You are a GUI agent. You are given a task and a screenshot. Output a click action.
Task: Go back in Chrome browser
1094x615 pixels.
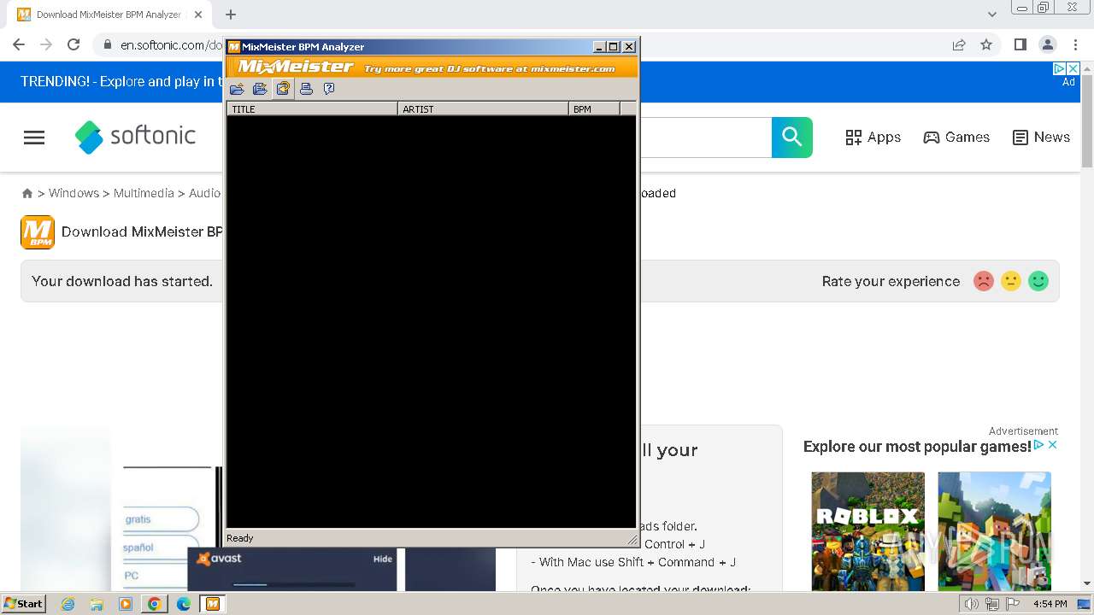click(19, 44)
